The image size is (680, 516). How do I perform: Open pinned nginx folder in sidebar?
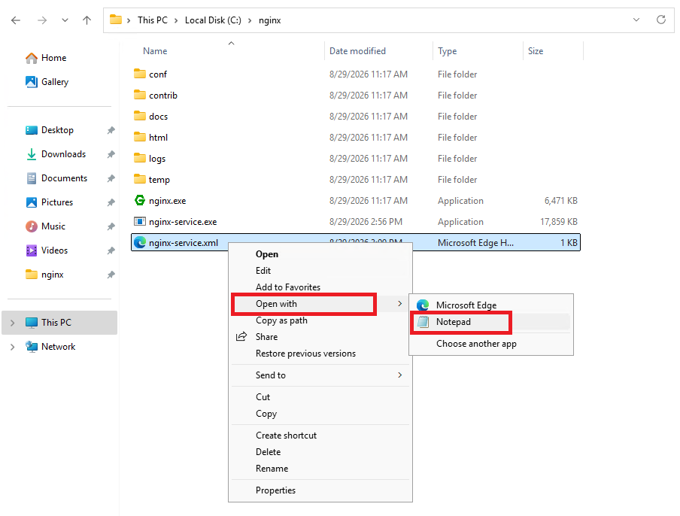tap(44, 275)
